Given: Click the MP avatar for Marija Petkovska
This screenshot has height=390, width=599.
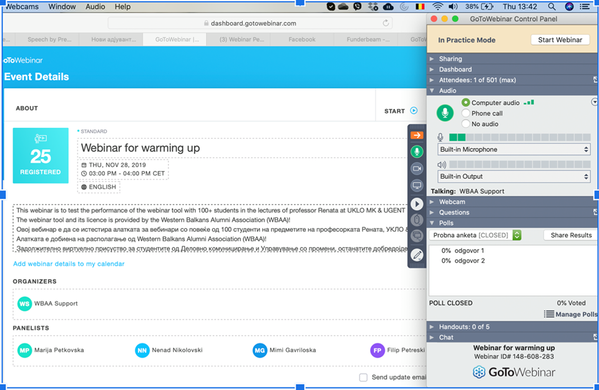Looking at the screenshot, I should click(x=24, y=350).
